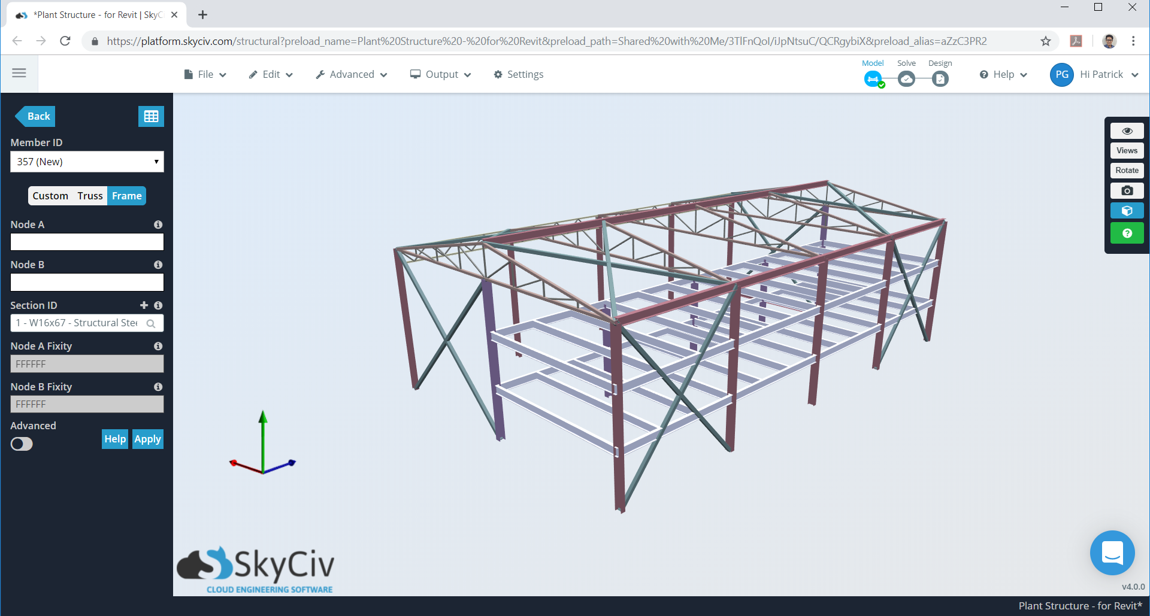
Task: Click the green help question icon
Action: point(1127,233)
